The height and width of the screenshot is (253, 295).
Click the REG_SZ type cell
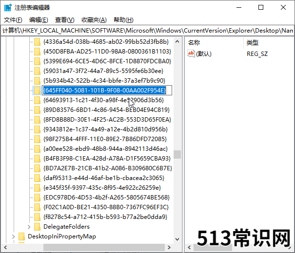(x=257, y=54)
